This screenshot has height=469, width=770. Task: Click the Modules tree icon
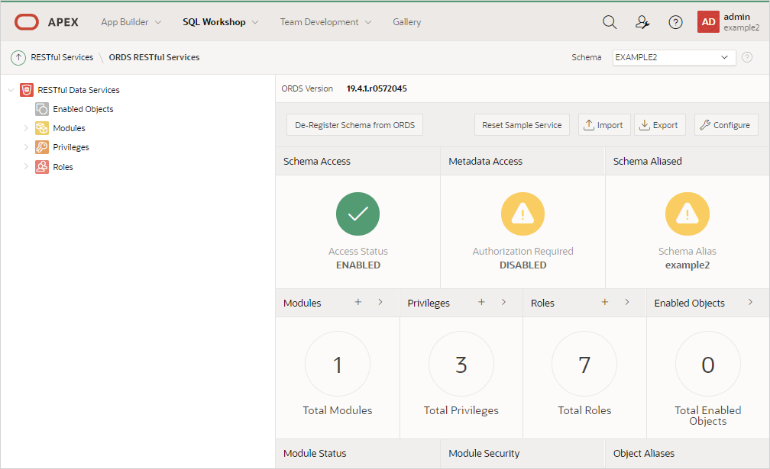coord(42,128)
